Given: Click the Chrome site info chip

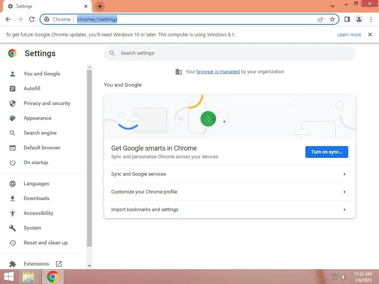Looking at the screenshot, I should [57, 19].
